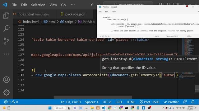Screen dimensions: 199x111
Task: Click getElementById on line 131
Action: [145, 75]
